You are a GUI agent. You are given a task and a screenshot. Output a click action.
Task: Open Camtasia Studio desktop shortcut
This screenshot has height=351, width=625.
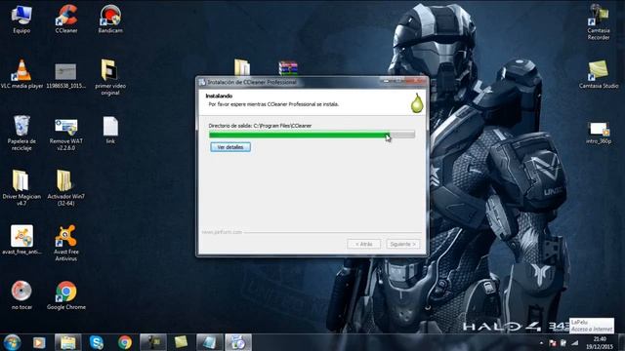pos(599,74)
